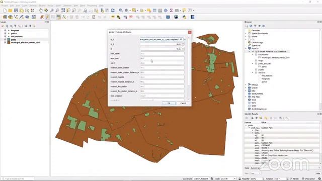Select the GeoPackage browser item

click(x=257, y=42)
